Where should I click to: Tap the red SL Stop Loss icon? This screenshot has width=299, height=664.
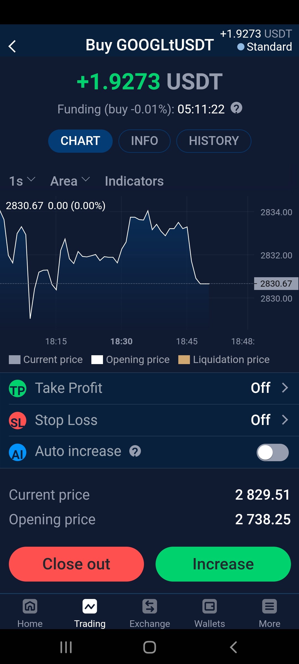coord(18,421)
